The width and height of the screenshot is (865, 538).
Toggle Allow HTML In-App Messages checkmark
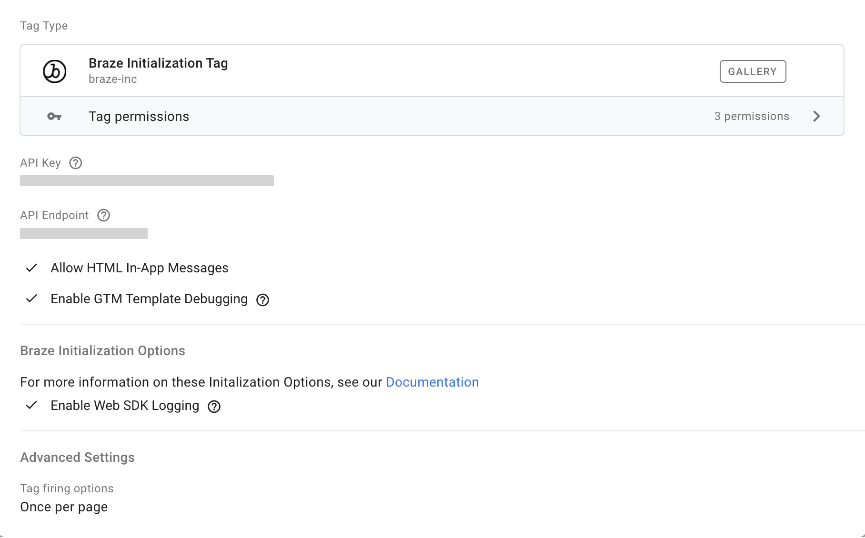click(31, 268)
